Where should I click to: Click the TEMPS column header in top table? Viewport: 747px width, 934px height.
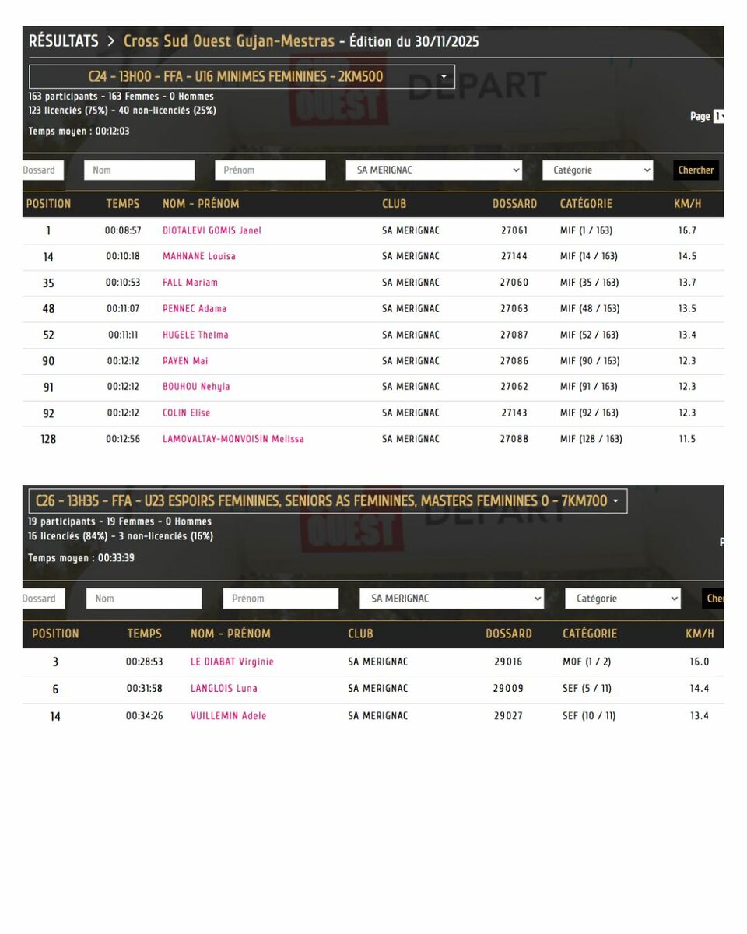tap(123, 204)
